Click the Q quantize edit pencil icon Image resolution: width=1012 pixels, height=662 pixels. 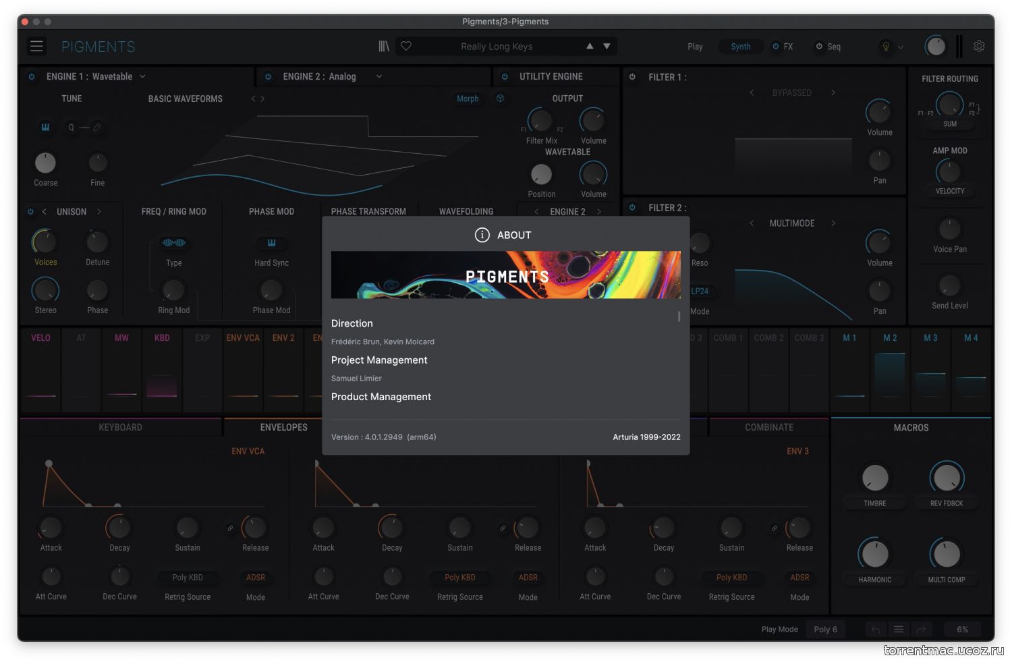(x=97, y=127)
